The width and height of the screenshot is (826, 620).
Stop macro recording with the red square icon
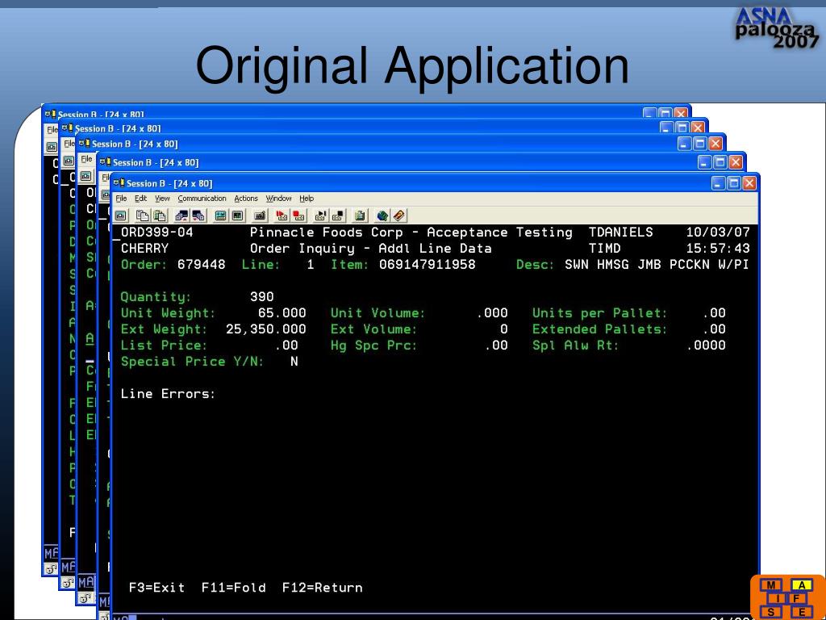point(299,216)
